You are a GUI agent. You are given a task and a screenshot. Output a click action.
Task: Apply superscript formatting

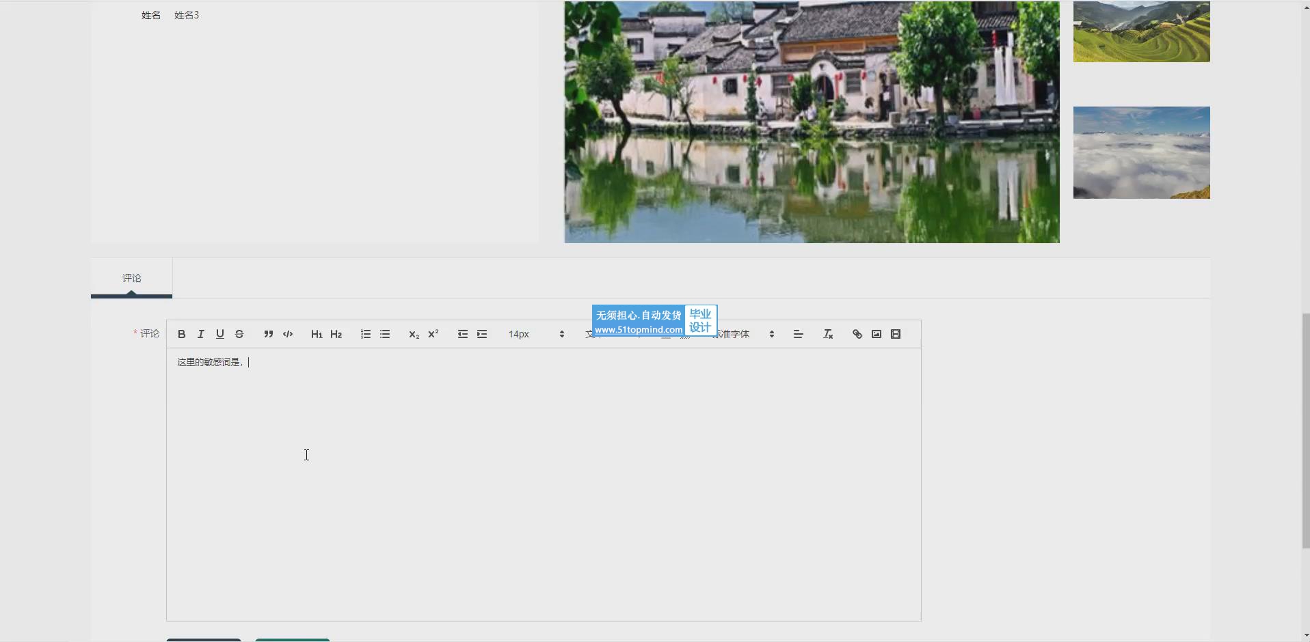click(x=433, y=334)
